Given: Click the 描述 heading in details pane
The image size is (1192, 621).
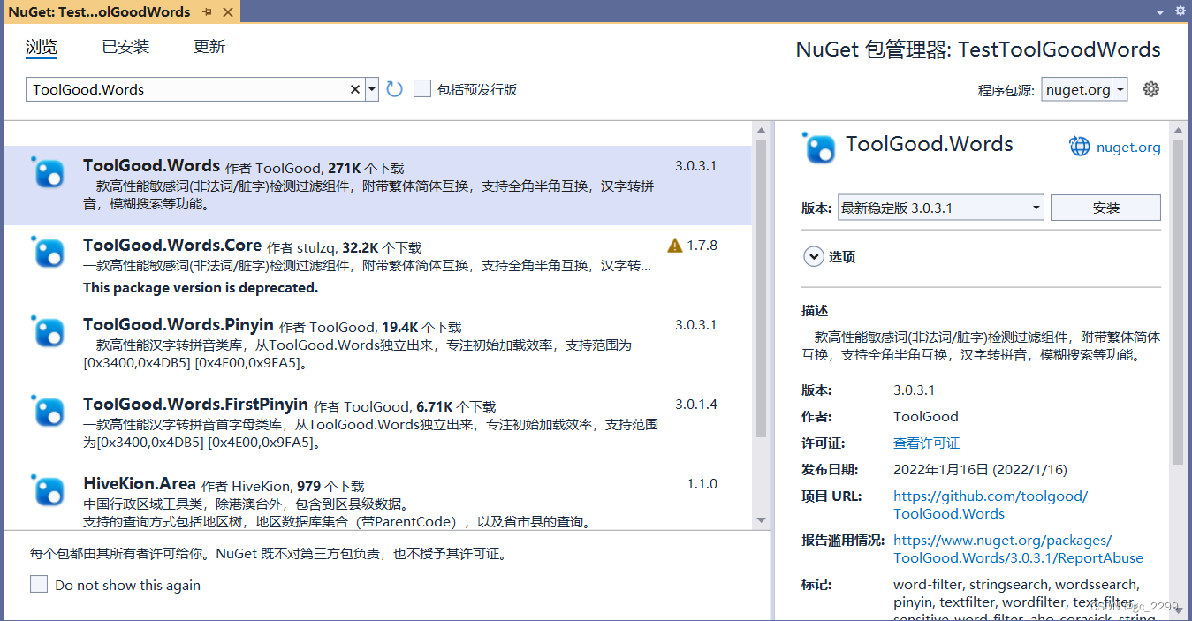Looking at the screenshot, I should (x=815, y=310).
